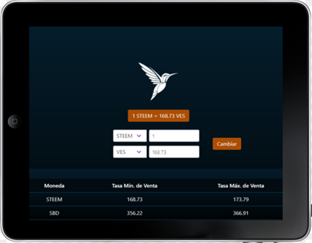Click the hummingbird logo
This screenshot has height=243, width=312.
[158, 81]
